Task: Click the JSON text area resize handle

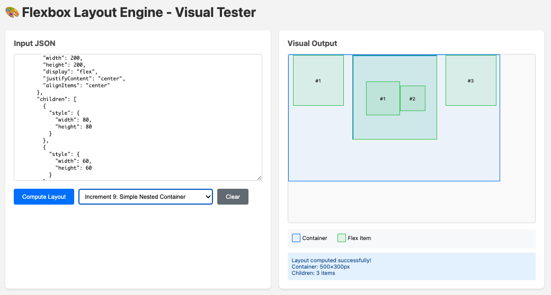Action: pos(259,178)
